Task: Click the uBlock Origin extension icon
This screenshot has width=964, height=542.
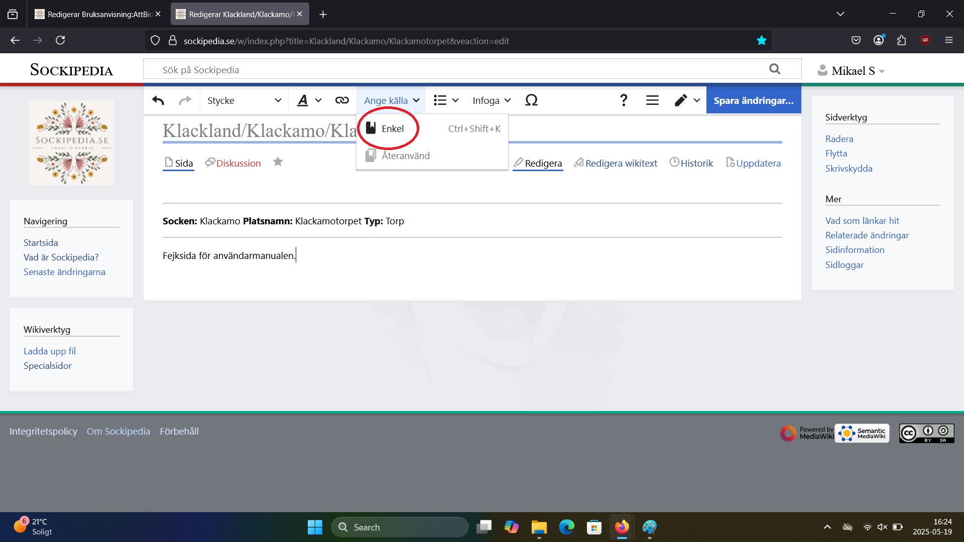Action: tap(925, 40)
